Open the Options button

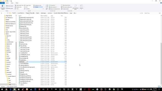(82, 7)
